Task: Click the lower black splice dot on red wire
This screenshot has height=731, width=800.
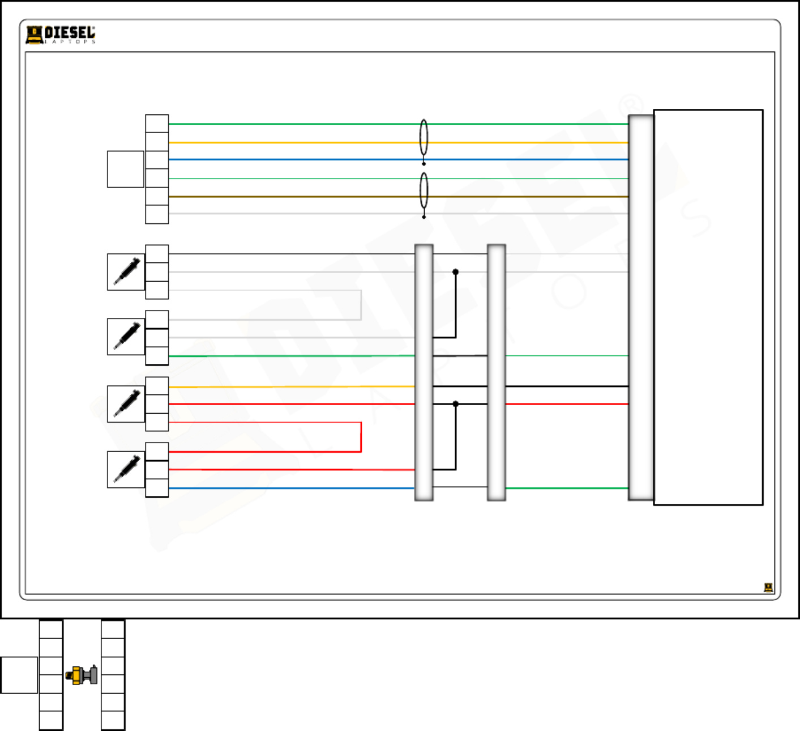Action: 455,404
